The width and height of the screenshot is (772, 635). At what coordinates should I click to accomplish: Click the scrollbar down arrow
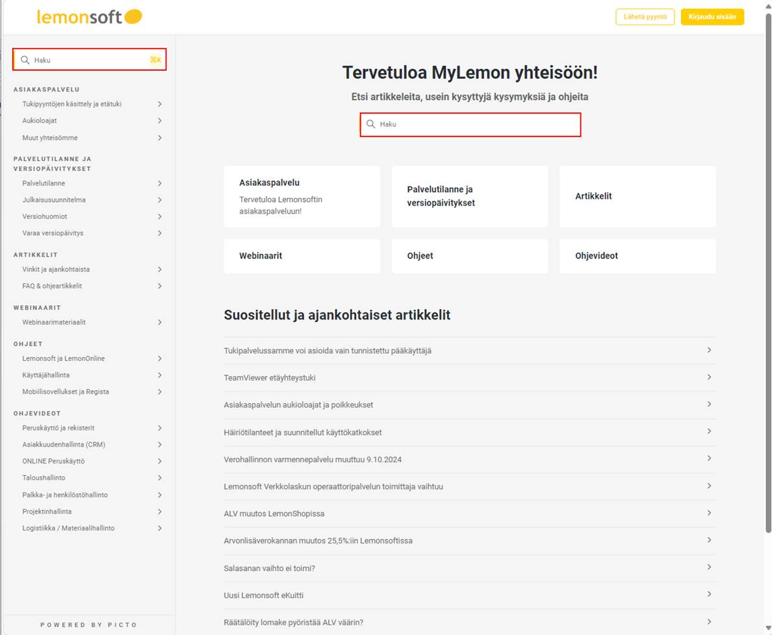point(768,628)
